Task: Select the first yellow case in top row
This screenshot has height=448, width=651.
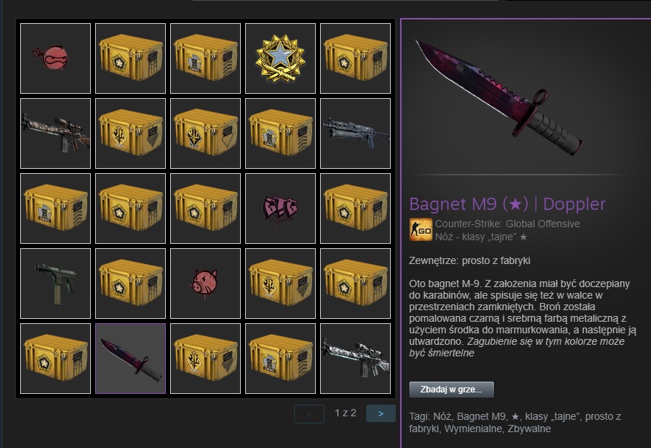Action: (130, 58)
